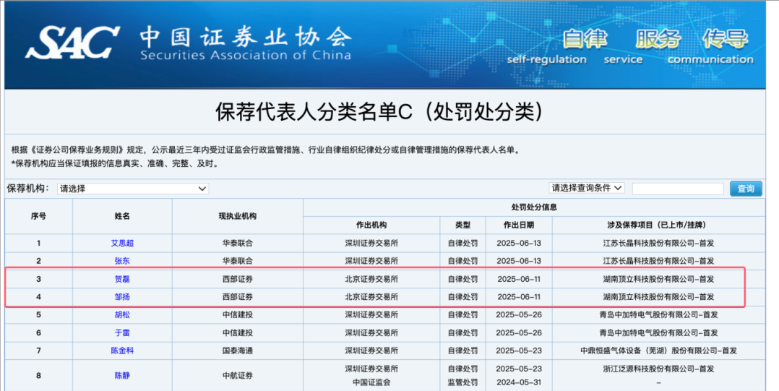779x391 pixels.
Task: Click the 姓名 column header
Action: 122,216
